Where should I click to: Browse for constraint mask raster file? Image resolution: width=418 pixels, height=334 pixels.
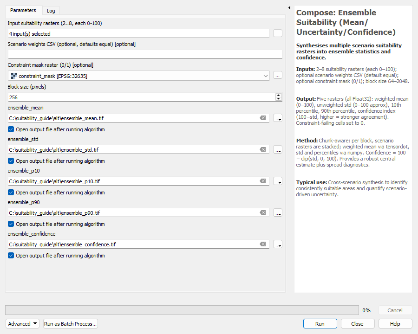coord(278,76)
